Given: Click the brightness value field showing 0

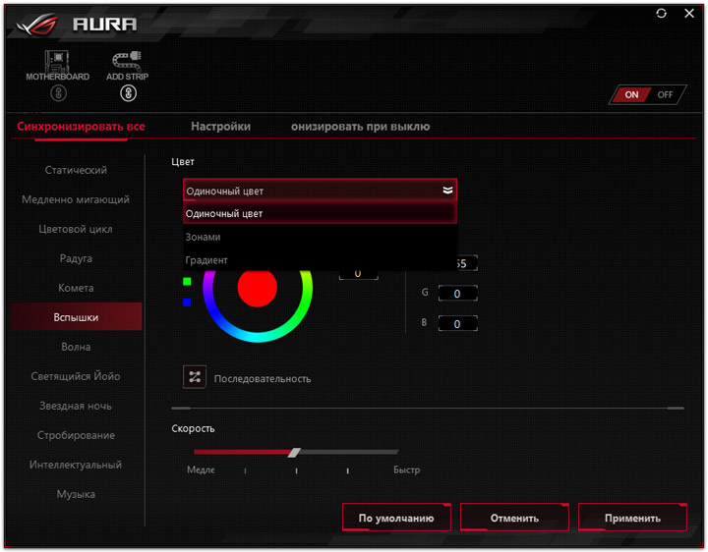Looking at the screenshot, I should [358, 274].
